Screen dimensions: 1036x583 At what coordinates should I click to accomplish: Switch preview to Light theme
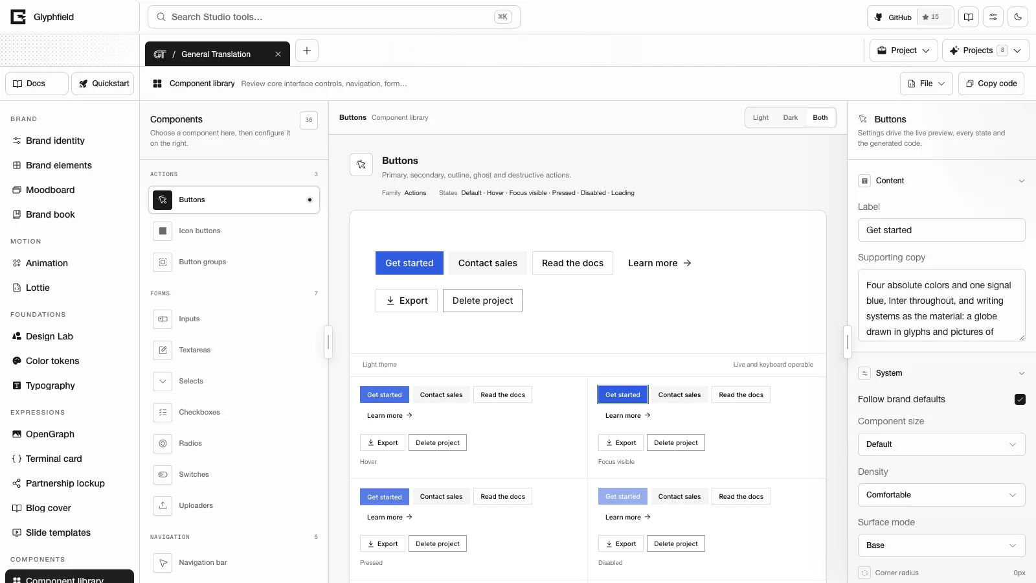pos(760,117)
